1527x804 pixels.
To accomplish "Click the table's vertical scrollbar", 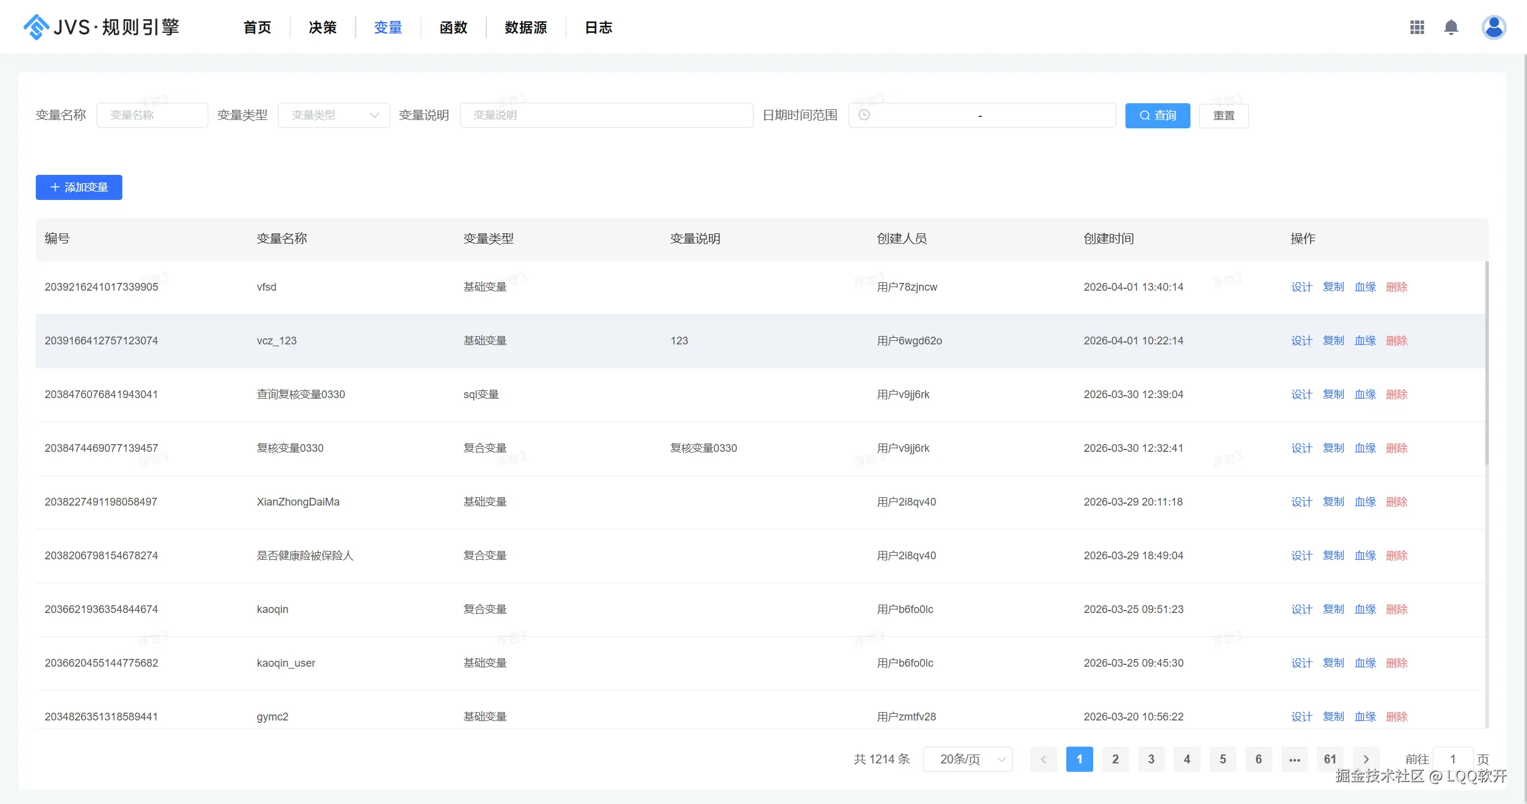I will 1486,364.
